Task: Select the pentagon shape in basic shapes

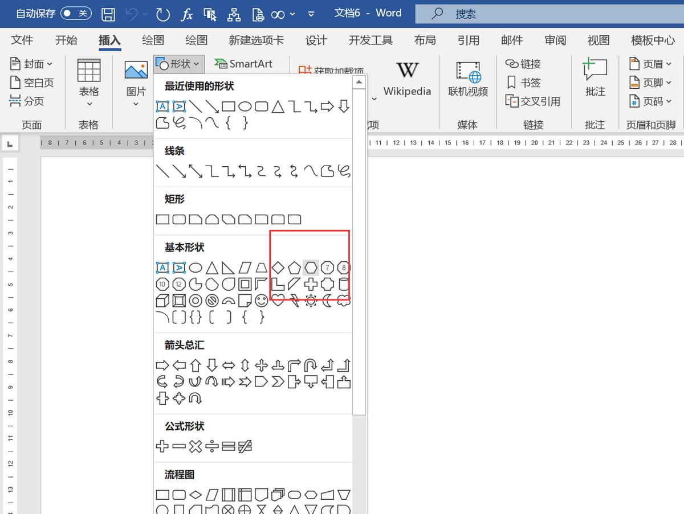Action: [294, 268]
